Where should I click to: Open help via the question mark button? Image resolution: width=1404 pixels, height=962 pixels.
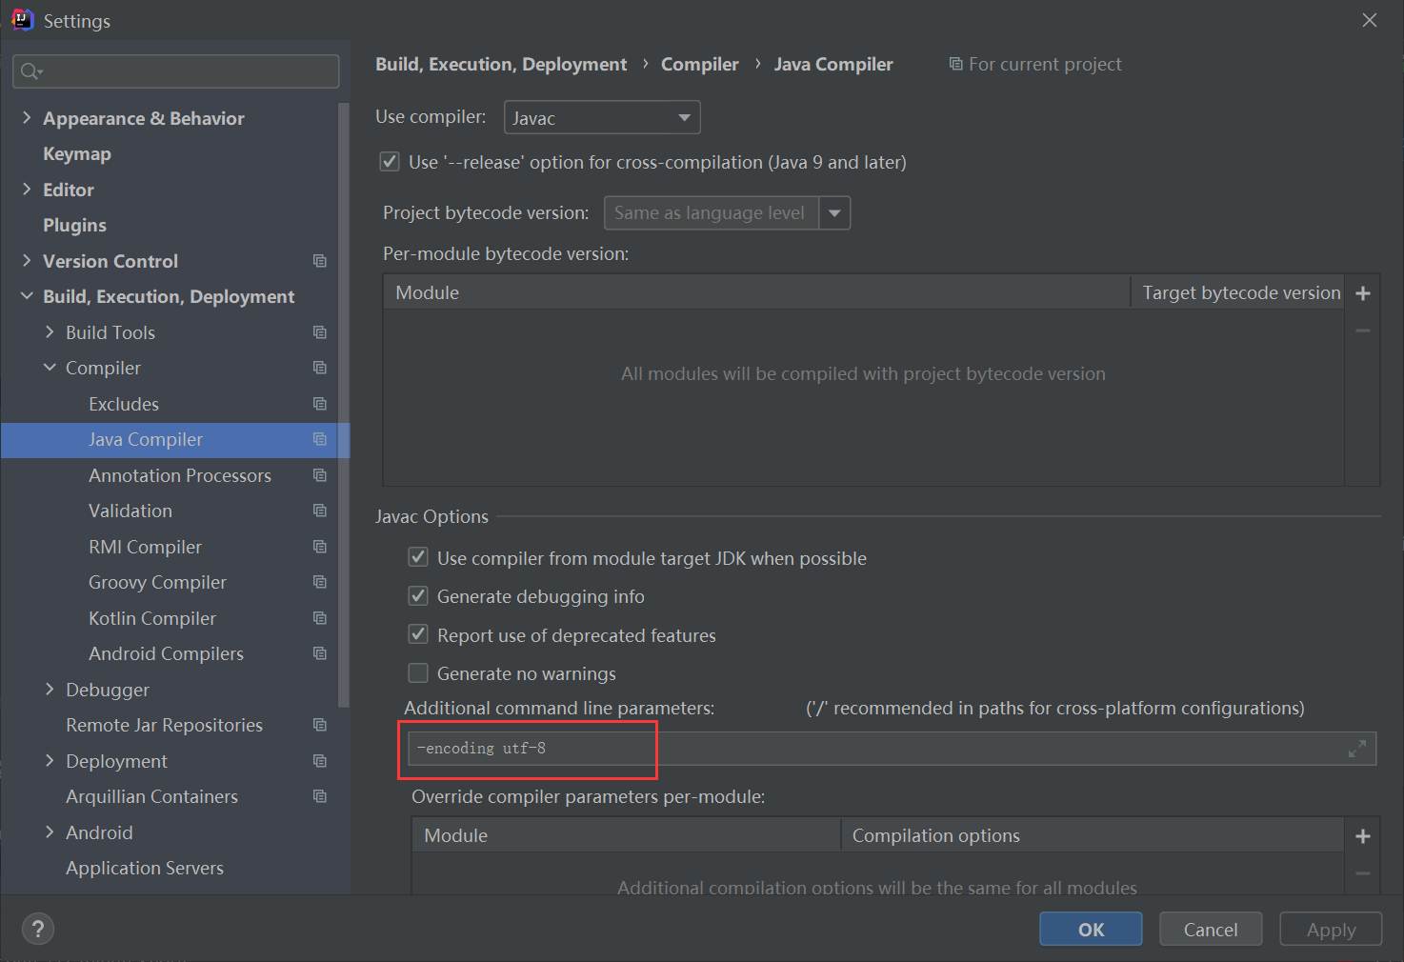pos(38,929)
